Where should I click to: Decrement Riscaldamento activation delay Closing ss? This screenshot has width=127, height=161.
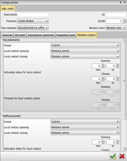[118, 80]
